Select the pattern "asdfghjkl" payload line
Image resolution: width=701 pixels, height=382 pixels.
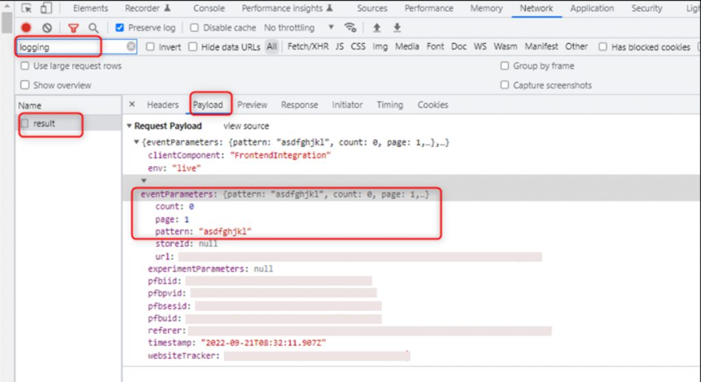(x=203, y=231)
